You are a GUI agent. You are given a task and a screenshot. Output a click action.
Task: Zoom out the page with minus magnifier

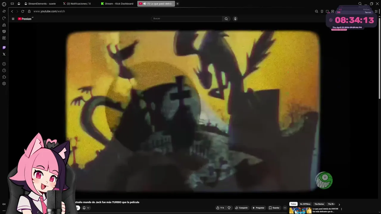click(x=316, y=11)
